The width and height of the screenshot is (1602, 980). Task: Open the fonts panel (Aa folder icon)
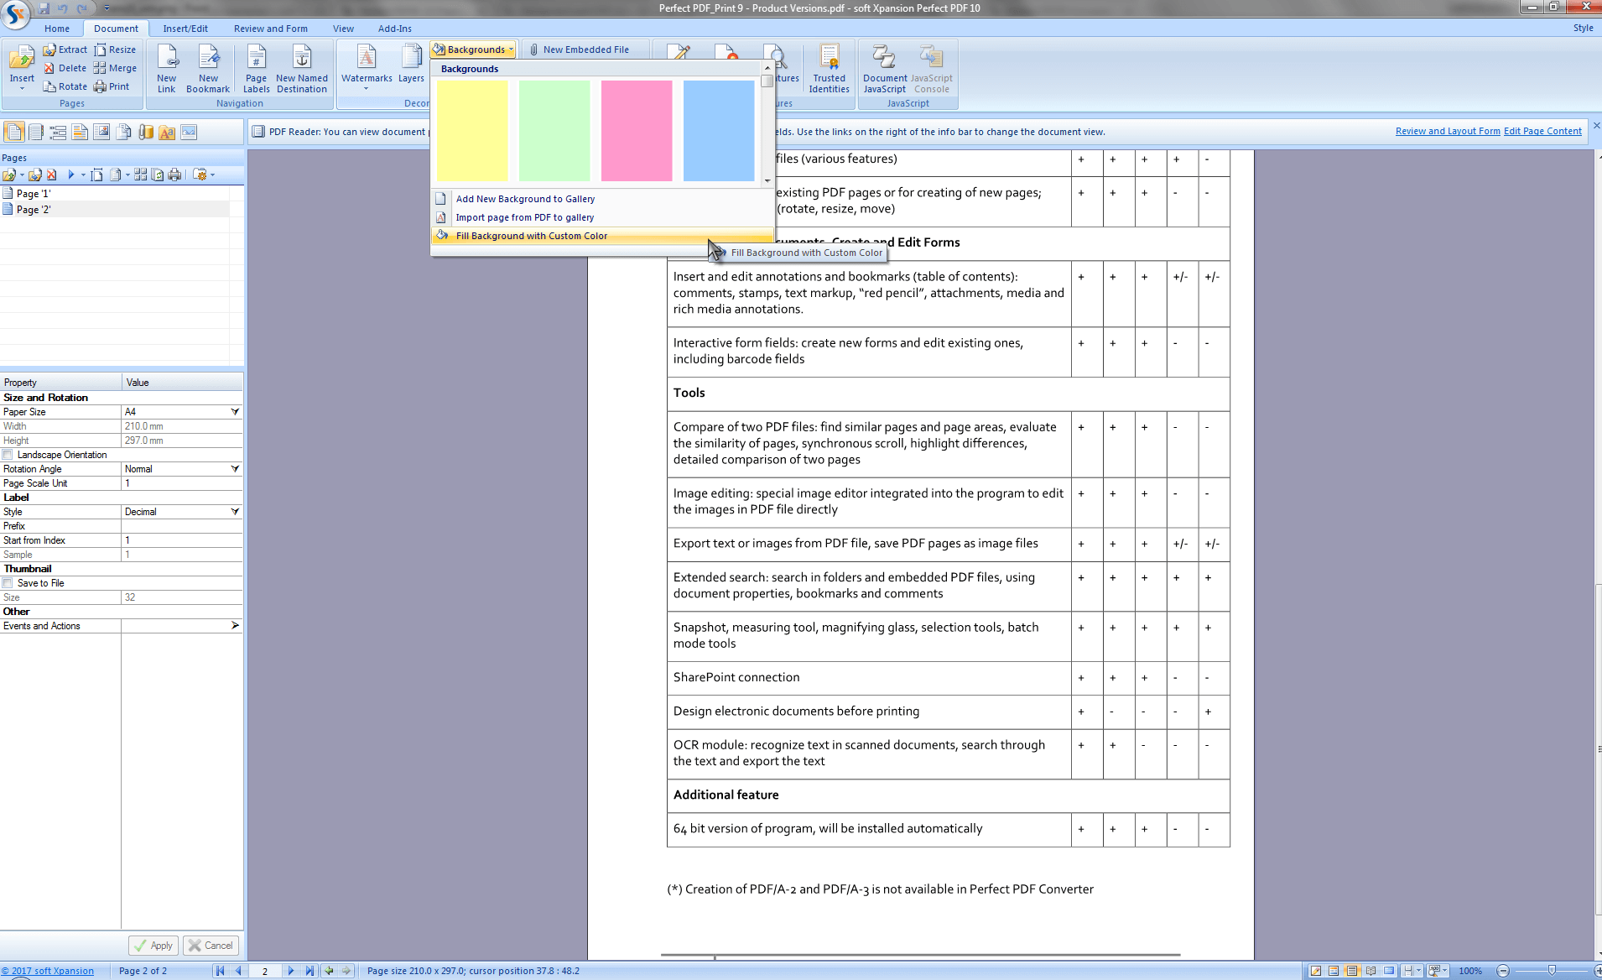tap(167, 132)
